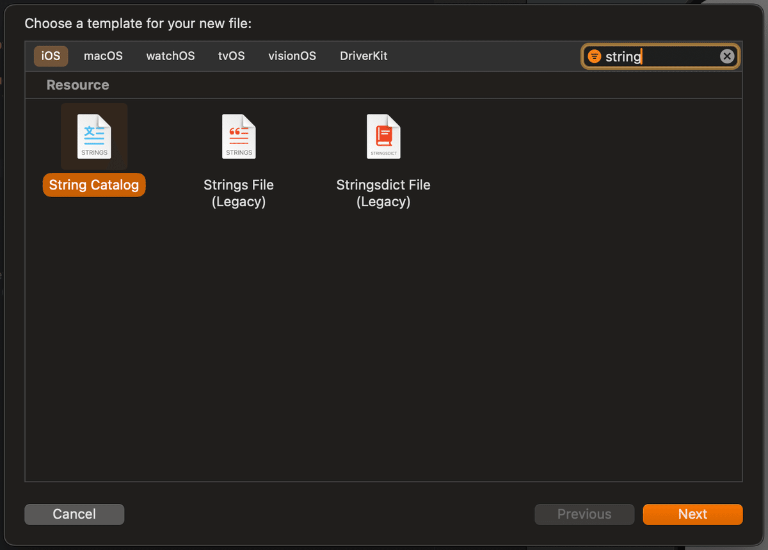Select the String Catalog template icon
Viewport: 768px width, 550px height.
coord(94,136)
